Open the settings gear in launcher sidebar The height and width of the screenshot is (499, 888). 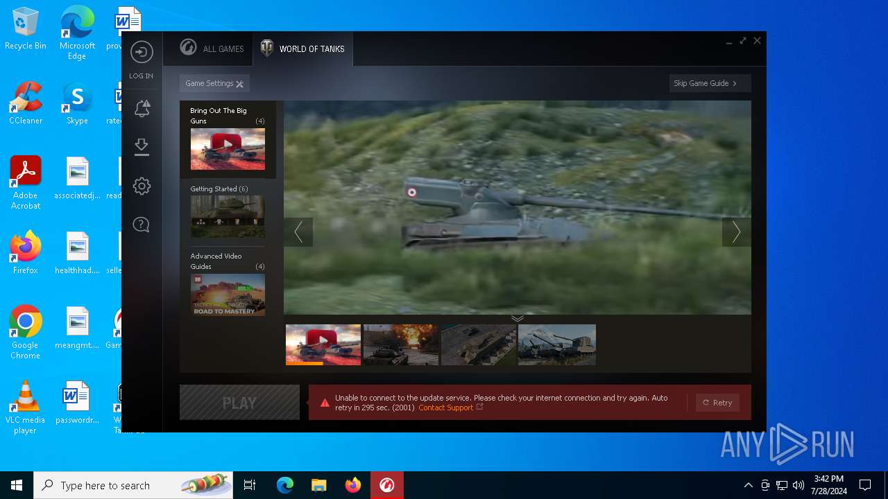pyautogui.click(x=142, y=186)
